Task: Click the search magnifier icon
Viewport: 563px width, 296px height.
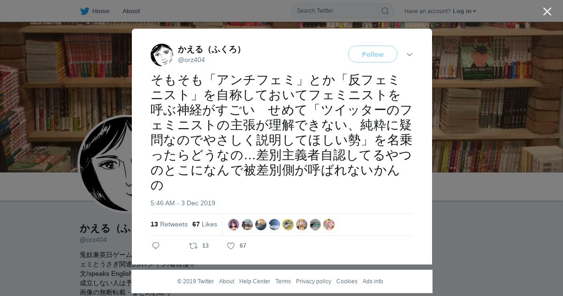Action: tap(385, 11)
